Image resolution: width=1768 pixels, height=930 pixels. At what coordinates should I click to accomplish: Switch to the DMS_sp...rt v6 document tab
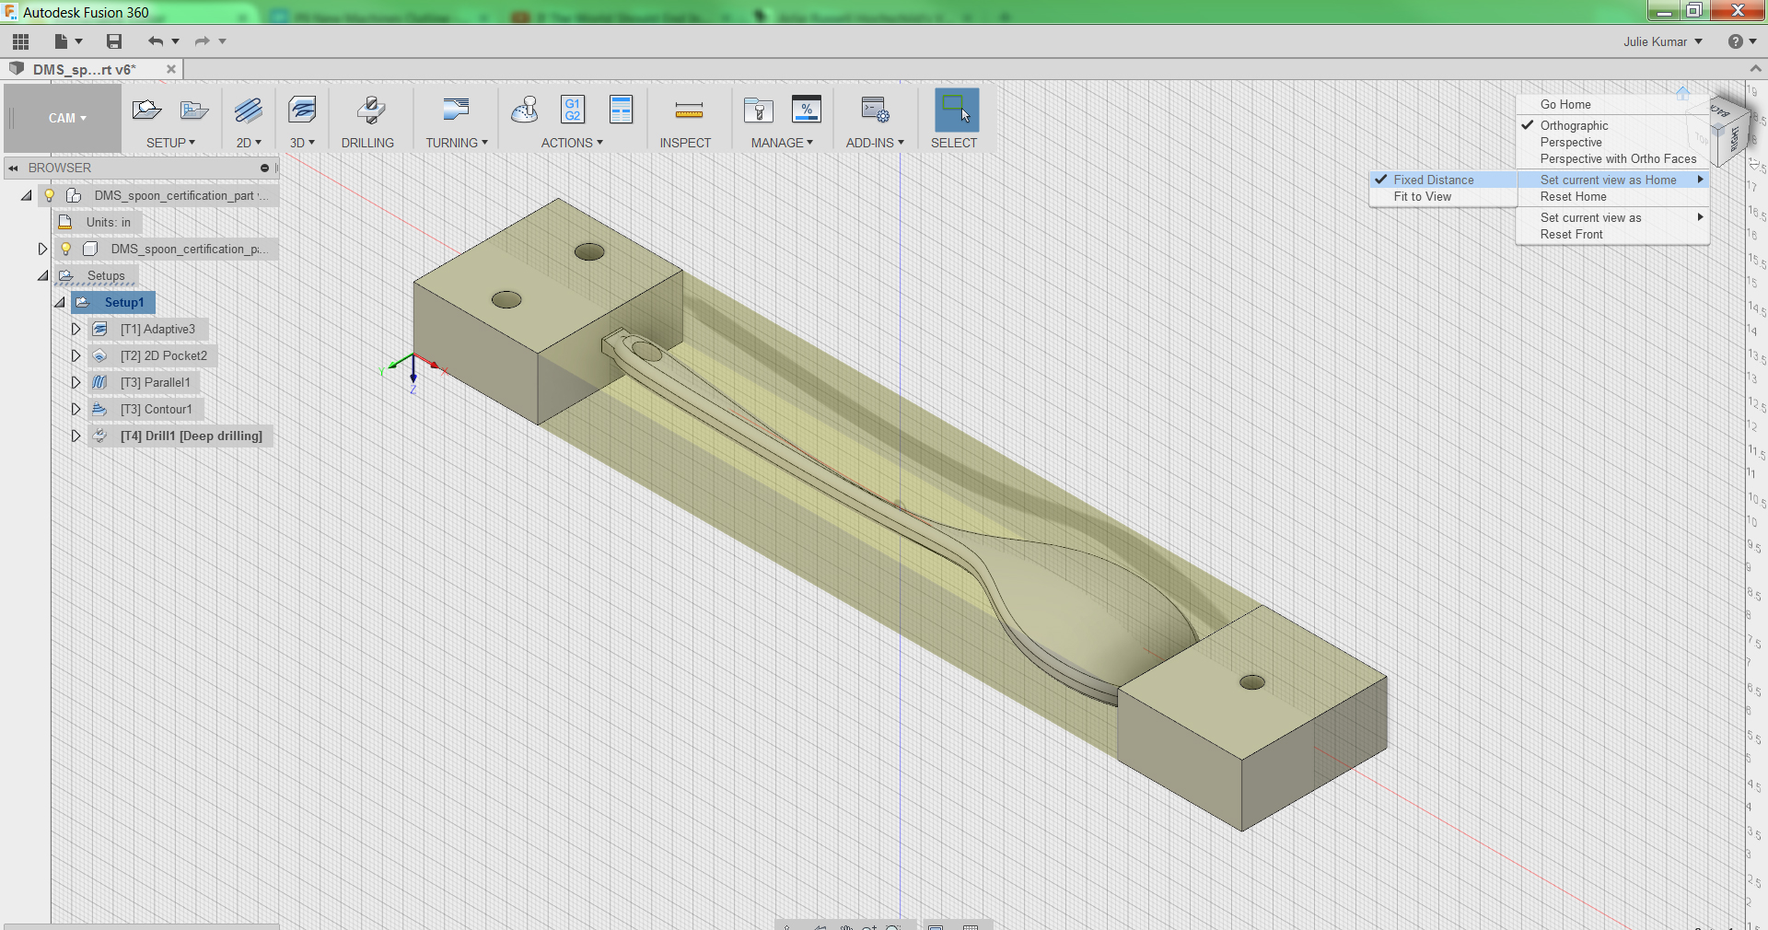[x=84, y=69]
